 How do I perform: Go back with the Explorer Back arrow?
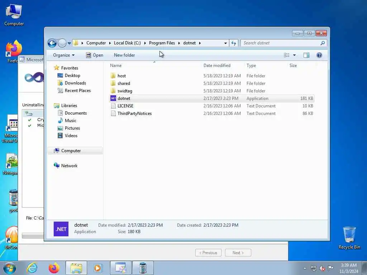52,43
